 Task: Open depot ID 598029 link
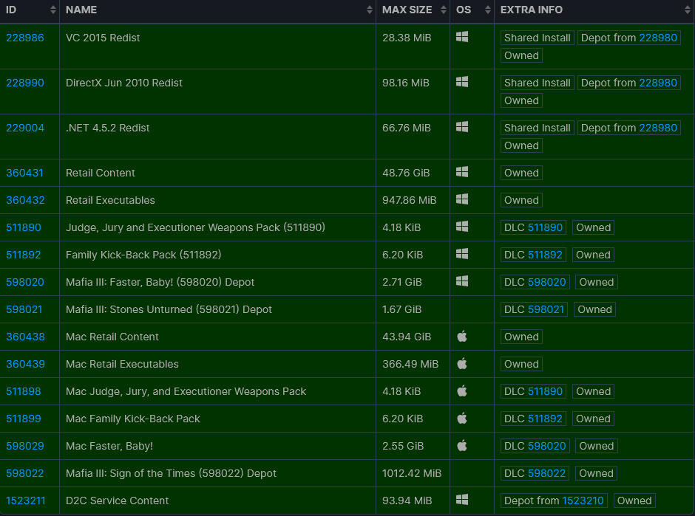tap(25, 446)
